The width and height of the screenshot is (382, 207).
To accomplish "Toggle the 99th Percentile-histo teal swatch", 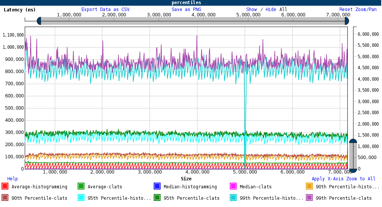I will click(233, 197).
